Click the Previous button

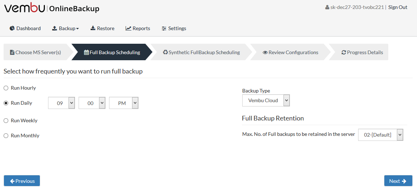tap(22, 181)
